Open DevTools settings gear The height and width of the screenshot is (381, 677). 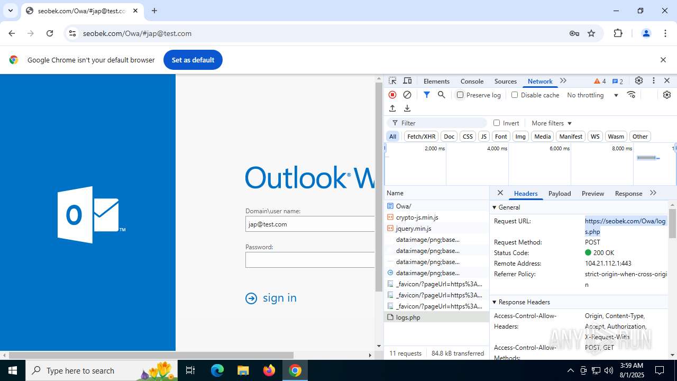(x=639, y=81)
